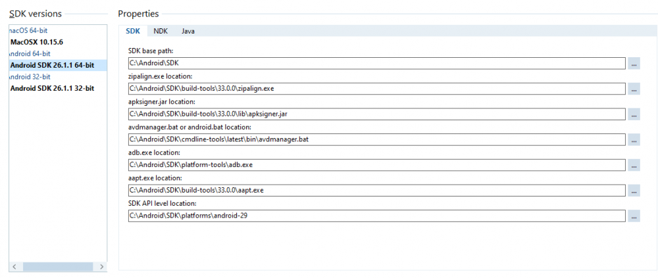658x278 pixels.
Task: Click the aapt.exe location field
Action: pos(377,191)
